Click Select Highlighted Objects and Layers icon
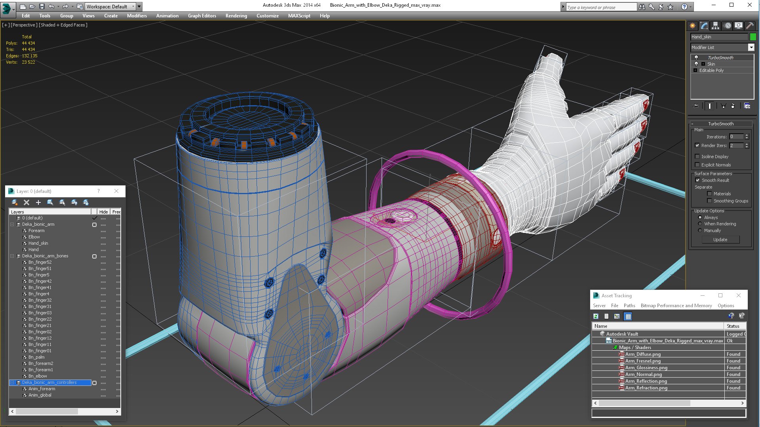Screen dimensions: 760x427 (50, 202)
